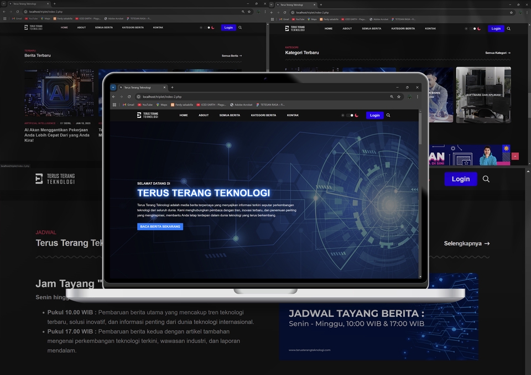Image resolution: width=531 pixels, height=375 pixels.
Task: Open the SEMUA BERITA menu in the laptop window
Action: [x=230, y=115]
